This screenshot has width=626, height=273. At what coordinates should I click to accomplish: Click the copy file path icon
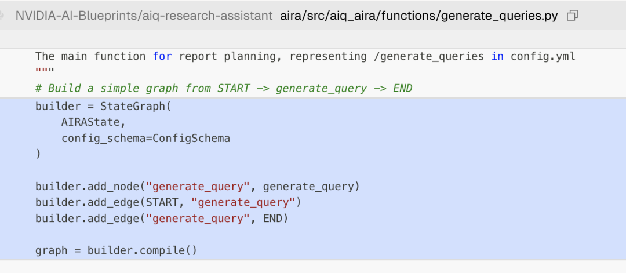point(572,16)
